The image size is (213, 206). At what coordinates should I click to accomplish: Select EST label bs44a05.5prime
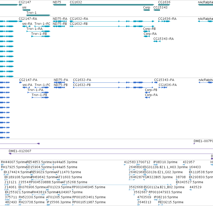65,167
